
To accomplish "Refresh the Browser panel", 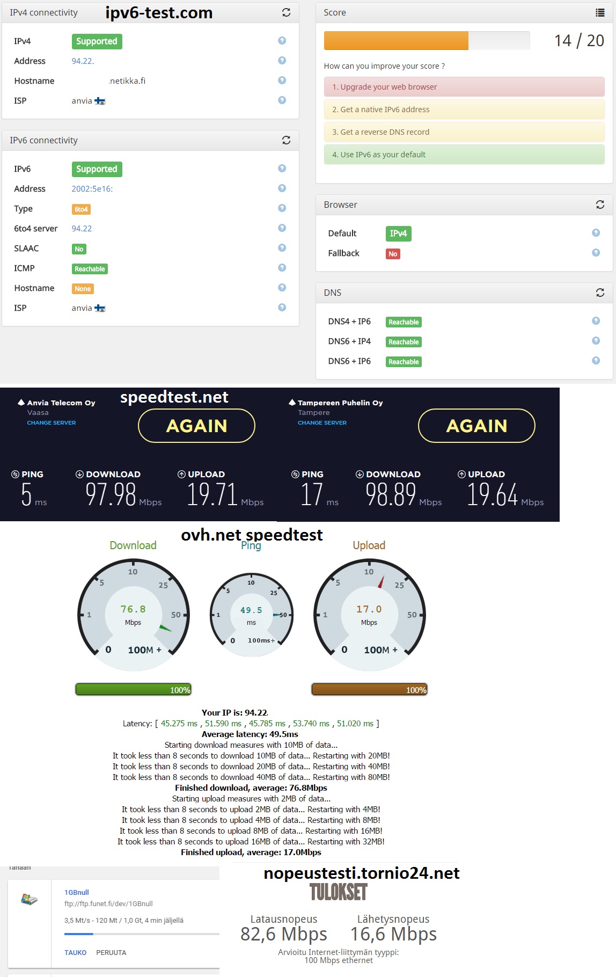I will [x=600, y=205].
